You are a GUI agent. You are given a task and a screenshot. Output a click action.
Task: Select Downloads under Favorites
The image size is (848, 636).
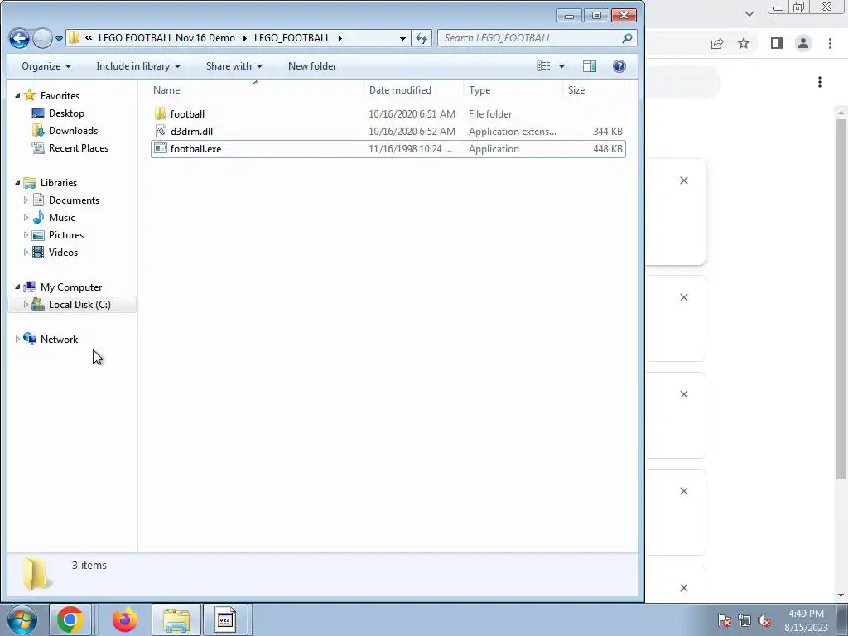pyautogui.click(x=73, y=130)
